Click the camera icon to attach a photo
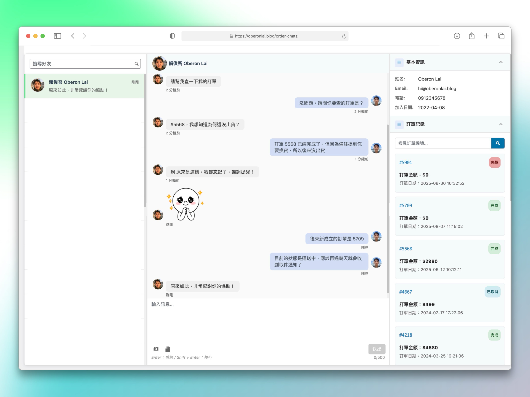This screenshot has width=530, height=397. click(156, 349)
